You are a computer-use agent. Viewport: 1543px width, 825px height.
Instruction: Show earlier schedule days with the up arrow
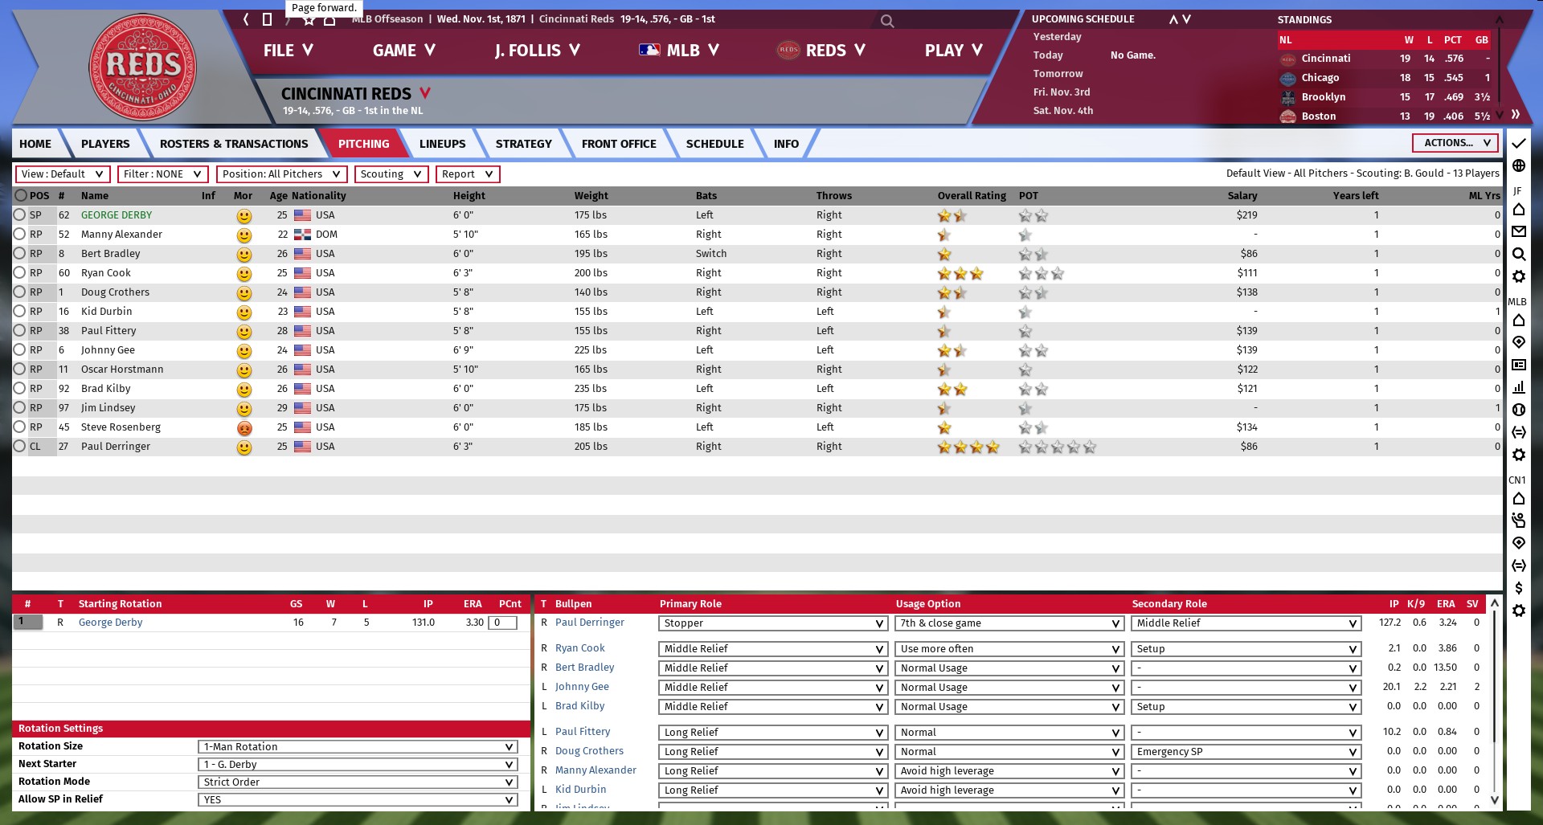1173,19
